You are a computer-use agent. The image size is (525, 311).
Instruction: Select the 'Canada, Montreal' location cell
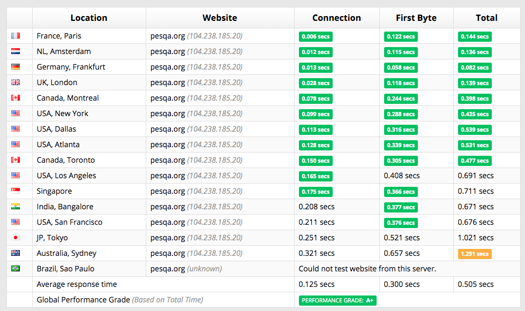click(89, 98)
